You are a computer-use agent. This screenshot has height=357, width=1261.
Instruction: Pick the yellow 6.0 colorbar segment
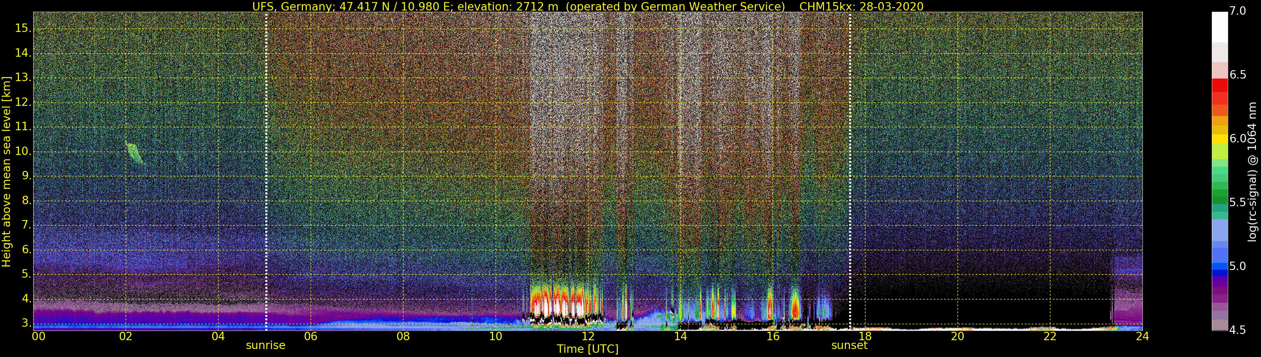(x=1219, y=139)
